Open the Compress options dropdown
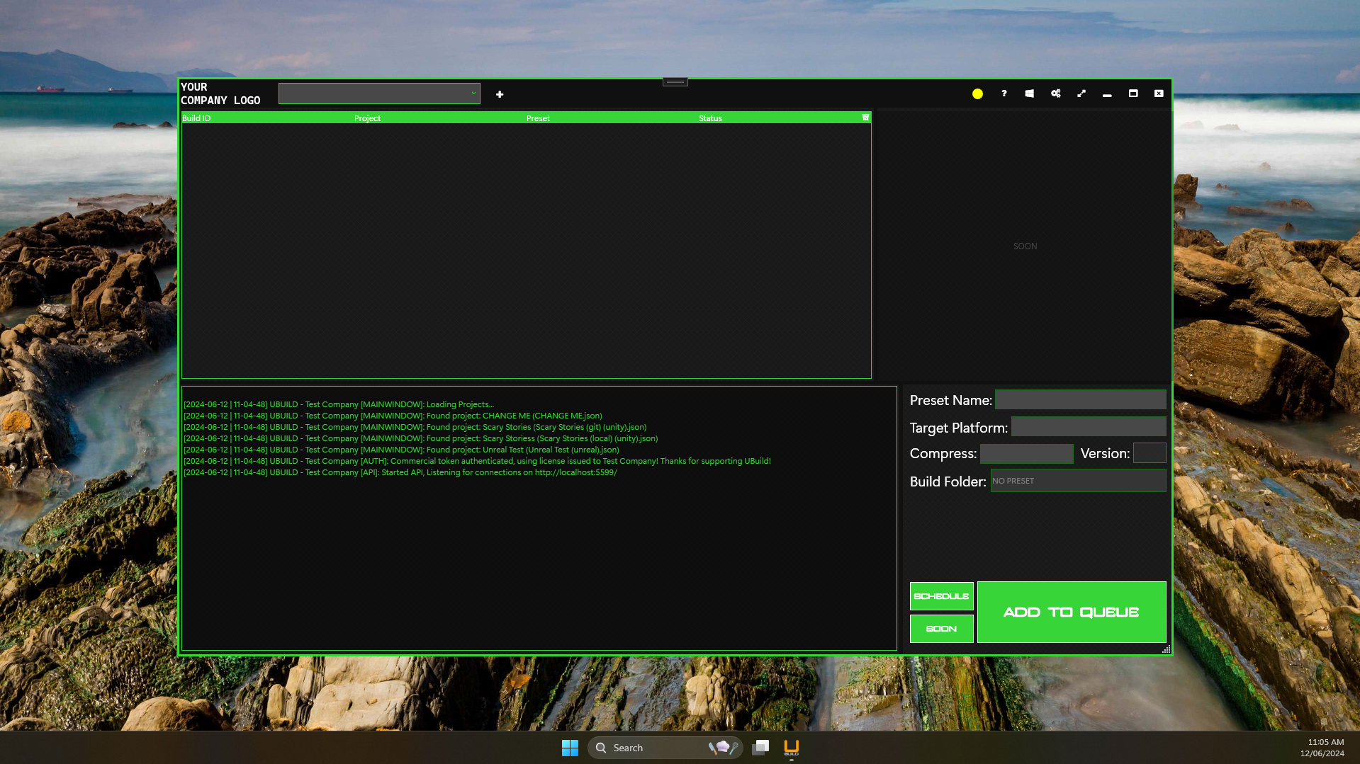The width and height of the screenshot is (1360, 764). (1026, 453)
